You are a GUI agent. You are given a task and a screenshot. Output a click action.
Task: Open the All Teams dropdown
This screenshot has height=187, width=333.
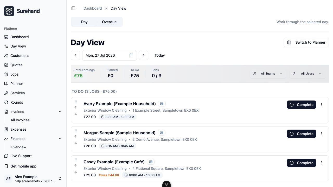(268, 74)
